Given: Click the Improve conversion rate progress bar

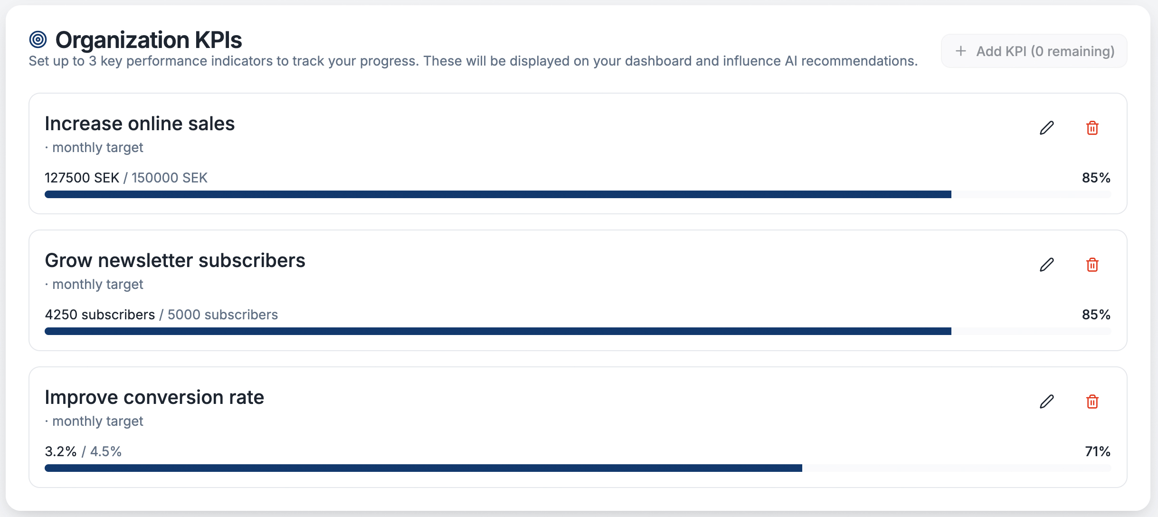Looking at the screenshot, I should [577, 468].
